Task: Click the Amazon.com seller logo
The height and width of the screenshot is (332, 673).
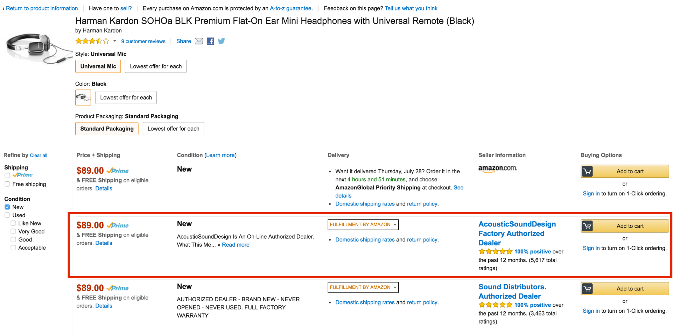Action: [497, 168]
